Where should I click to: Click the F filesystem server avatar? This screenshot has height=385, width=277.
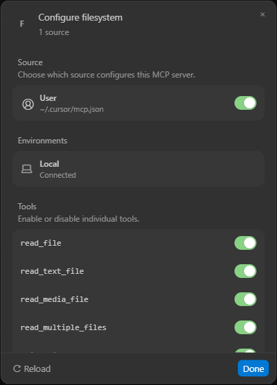(x=22, y=24)
